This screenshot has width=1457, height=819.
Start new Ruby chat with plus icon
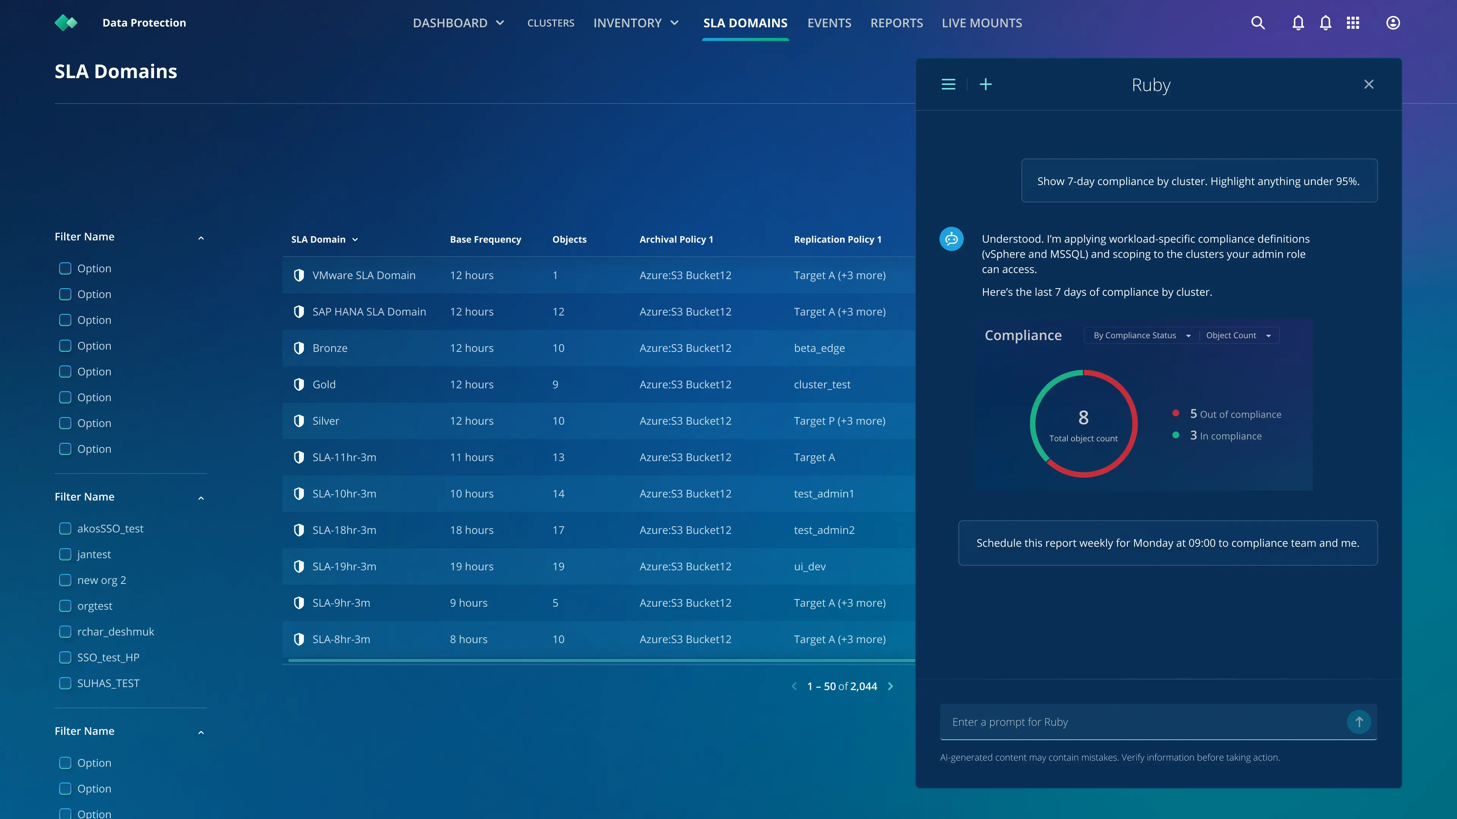pyautogui.click(x=985, y=84)
